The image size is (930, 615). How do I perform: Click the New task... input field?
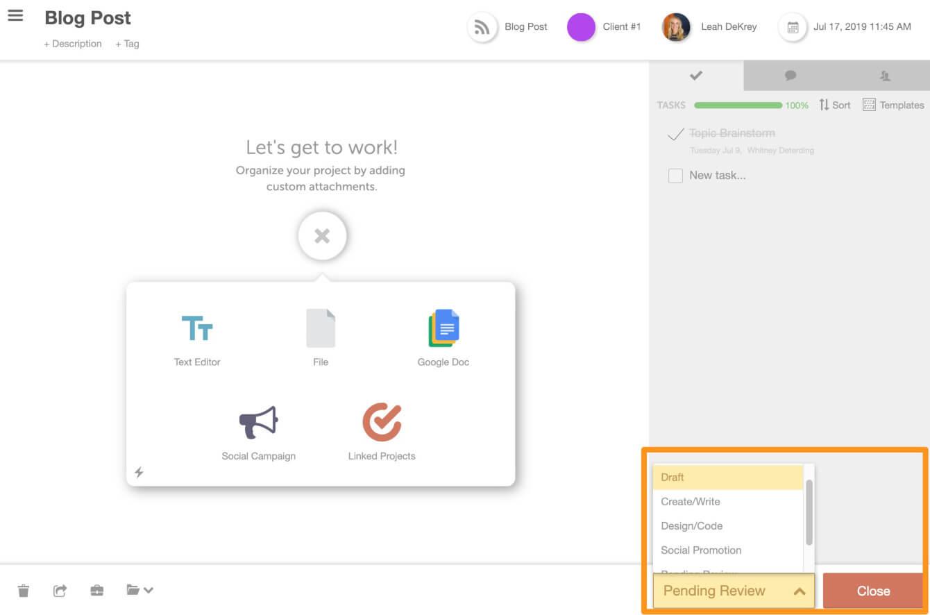[x=718, y=176]
